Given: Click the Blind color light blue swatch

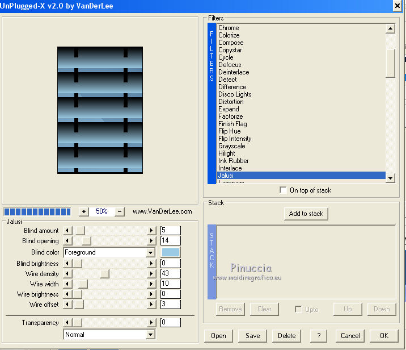Looking at the screenshot, I should (170, 252).
